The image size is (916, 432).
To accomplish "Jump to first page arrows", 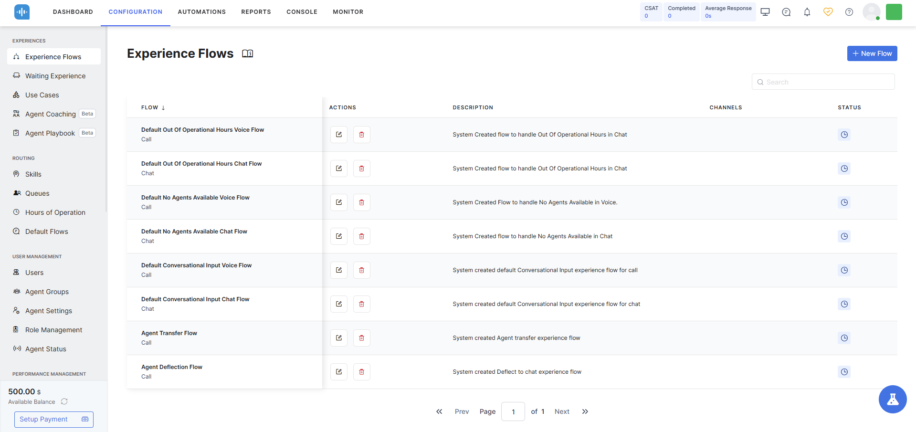I will [439, 411].
